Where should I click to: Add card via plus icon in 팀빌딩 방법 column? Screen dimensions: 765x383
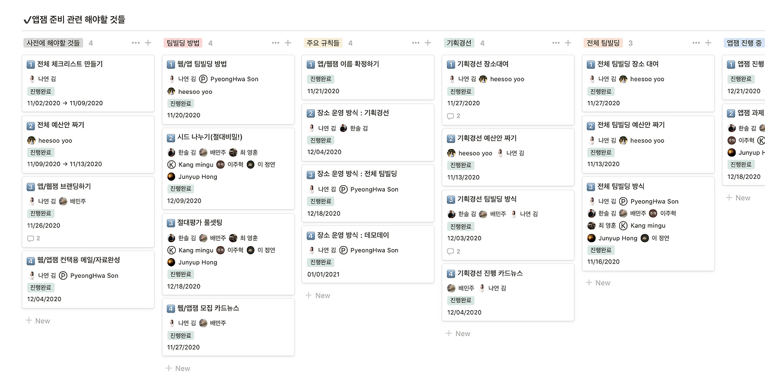[x=288, y=43]
